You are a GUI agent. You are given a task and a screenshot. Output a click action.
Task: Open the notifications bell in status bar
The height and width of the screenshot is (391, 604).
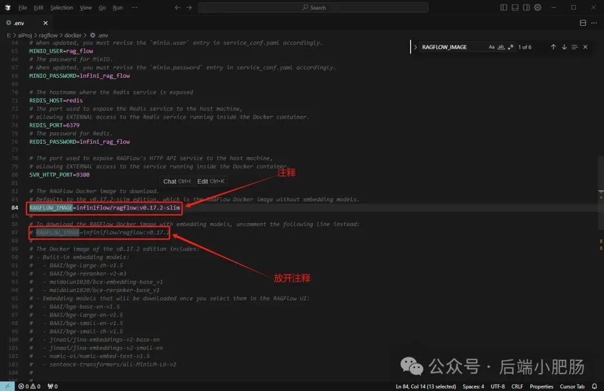tap(594, 386)
